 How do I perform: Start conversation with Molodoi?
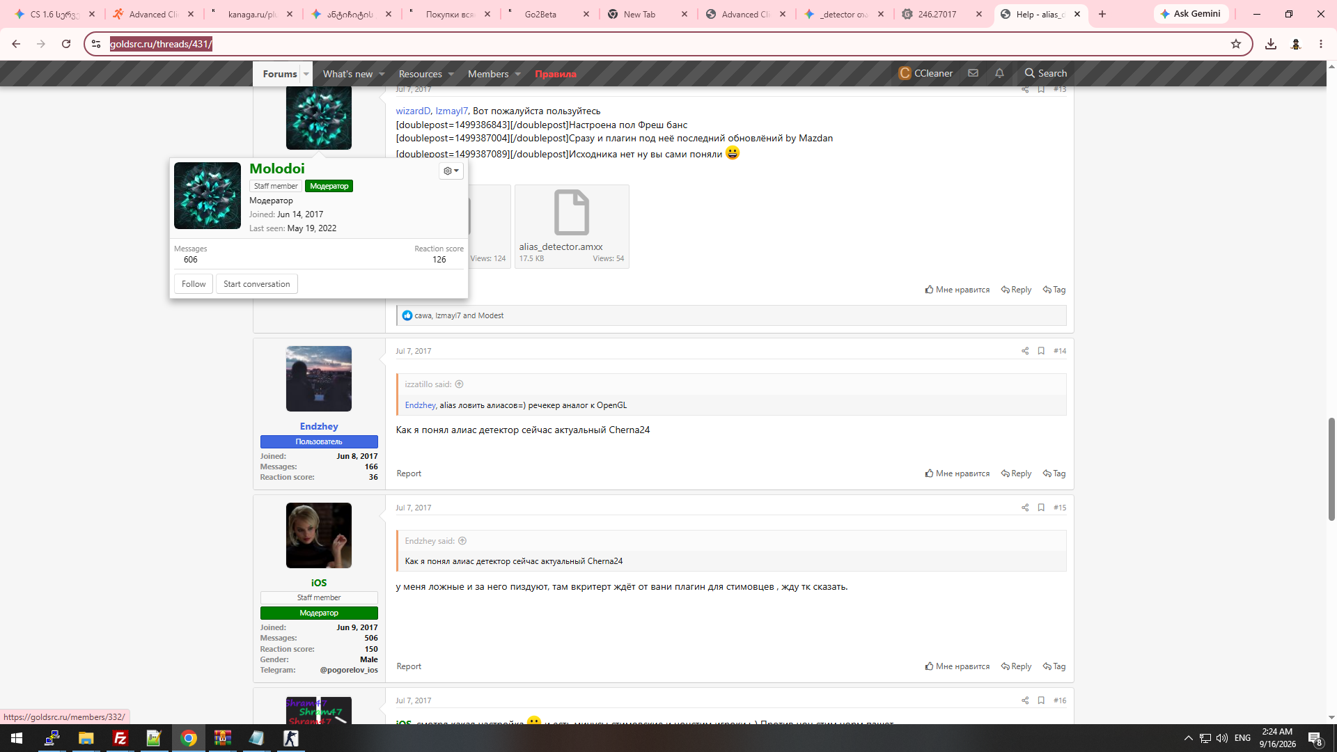tap(257, 284)
